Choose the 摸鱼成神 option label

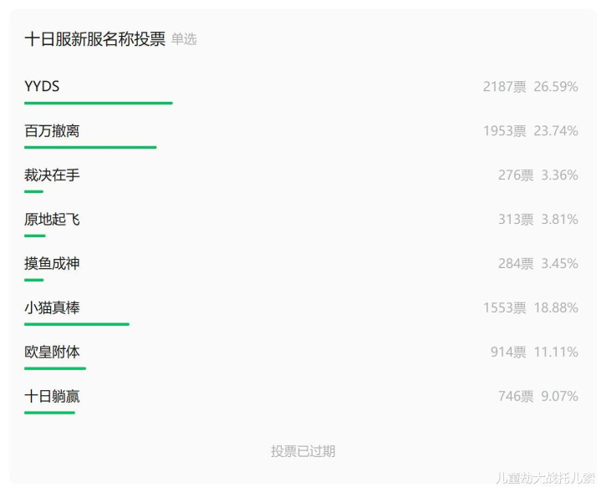[x=52, y=264]
